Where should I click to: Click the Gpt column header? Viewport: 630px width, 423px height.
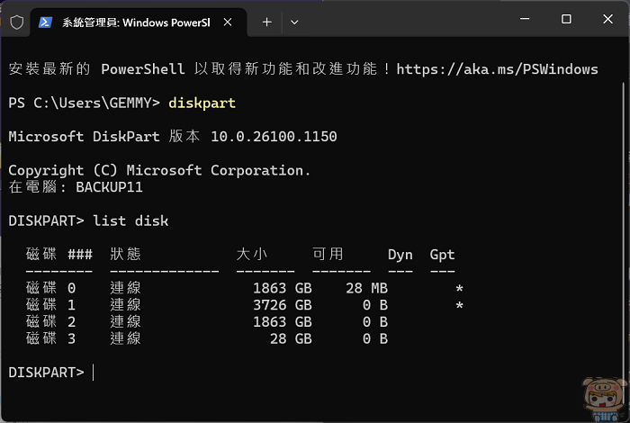pyautogui.click(x=442, y=255)
